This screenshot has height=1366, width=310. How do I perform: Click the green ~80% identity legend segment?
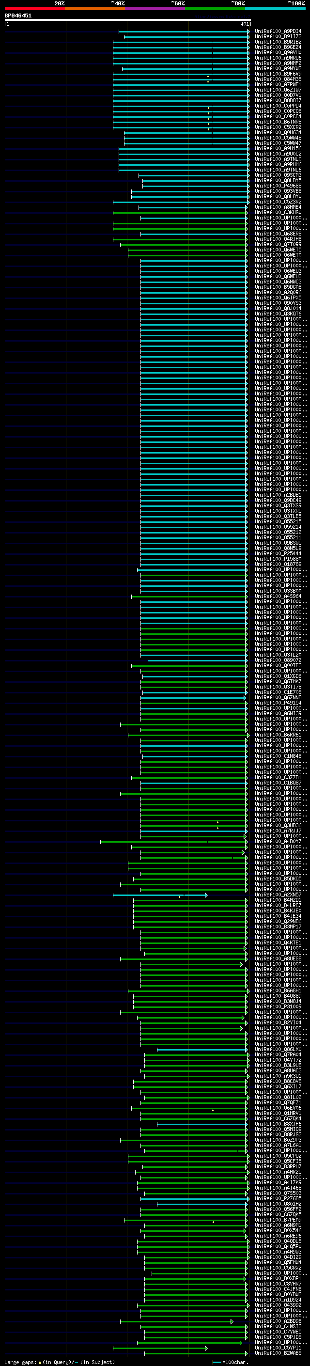coord(215,9)
